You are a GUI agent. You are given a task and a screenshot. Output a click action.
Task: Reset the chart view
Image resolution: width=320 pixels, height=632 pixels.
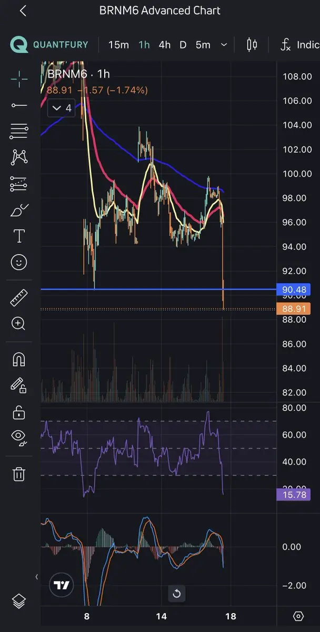coord(177,594)
